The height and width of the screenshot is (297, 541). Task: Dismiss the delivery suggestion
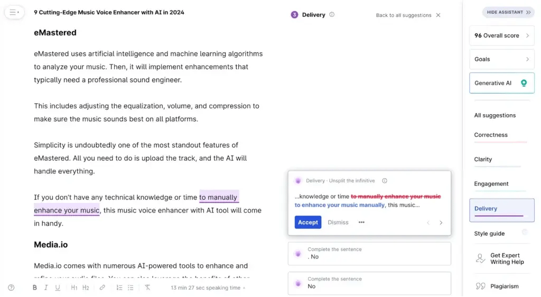(x=338, y=222)
